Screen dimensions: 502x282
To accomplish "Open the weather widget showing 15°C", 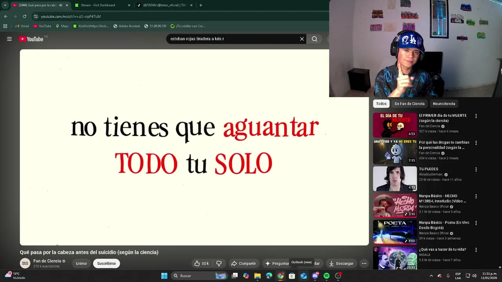I will tap(16, 276).
